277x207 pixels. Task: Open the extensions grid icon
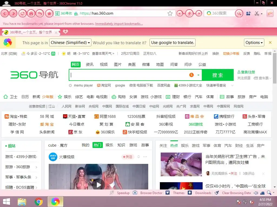(x=248, y=13)
